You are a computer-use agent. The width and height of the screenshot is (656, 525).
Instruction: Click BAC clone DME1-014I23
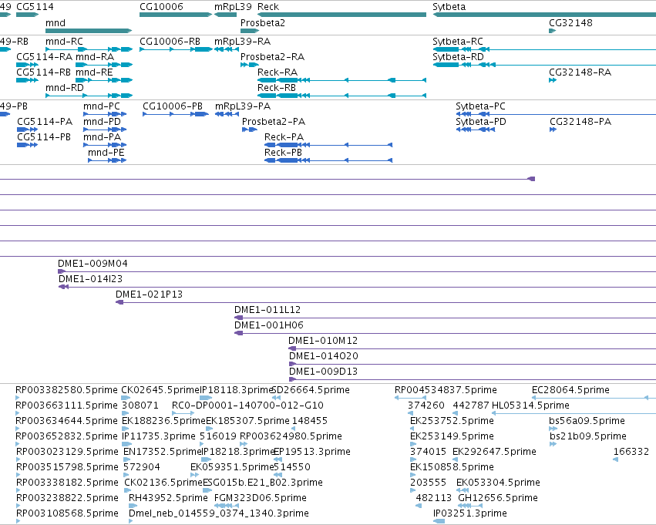[90, 279]
